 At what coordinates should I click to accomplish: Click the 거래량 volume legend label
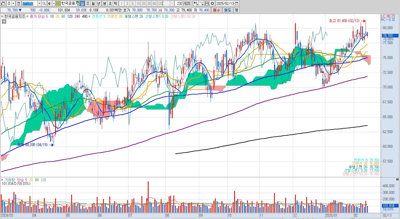(10, 180)
